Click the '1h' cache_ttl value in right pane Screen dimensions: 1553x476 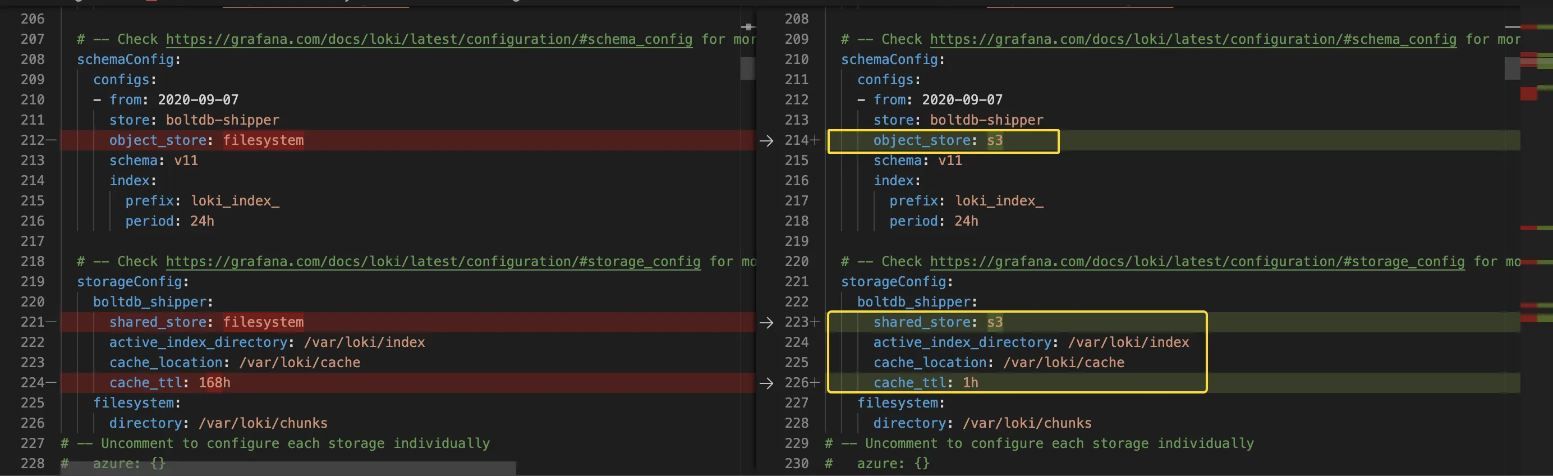pos(970,383)
